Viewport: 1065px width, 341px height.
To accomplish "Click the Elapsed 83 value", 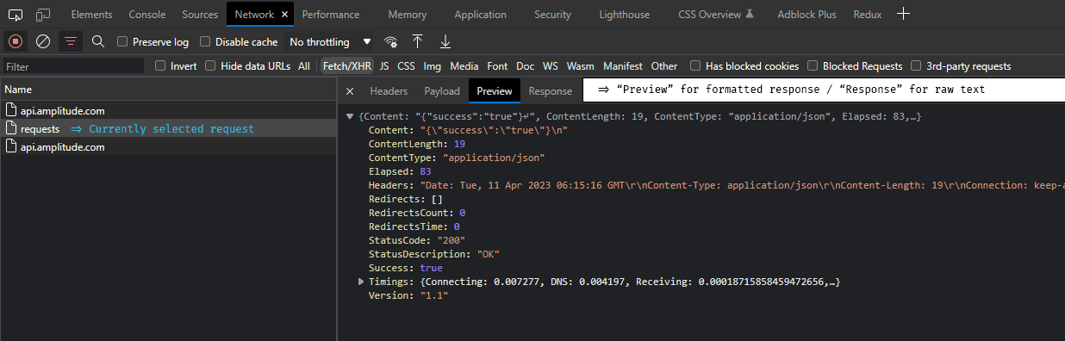I will coord(426,171).
